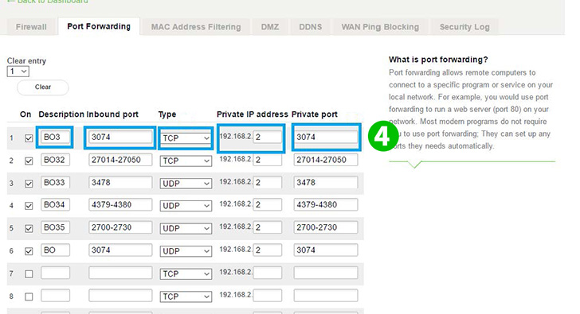Screen dimensions: 580x314
Task: Switch to the Security Log tab
Action: coord(464,27)
